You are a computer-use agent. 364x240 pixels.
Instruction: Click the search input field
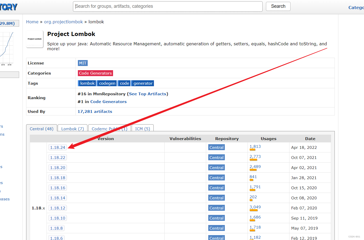coord(168,6)
